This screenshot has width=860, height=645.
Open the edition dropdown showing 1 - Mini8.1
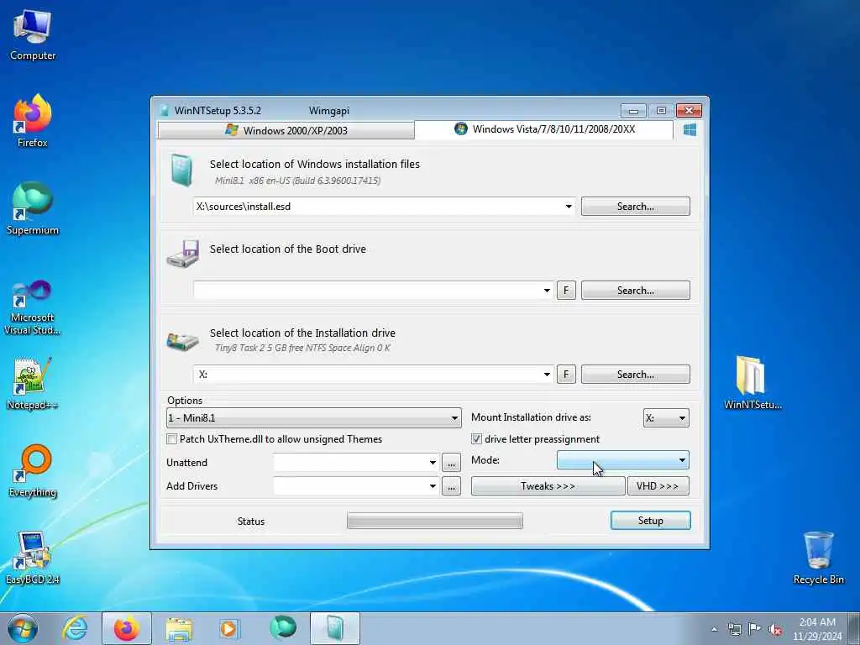pyautogui.click(x=313, y=418)
